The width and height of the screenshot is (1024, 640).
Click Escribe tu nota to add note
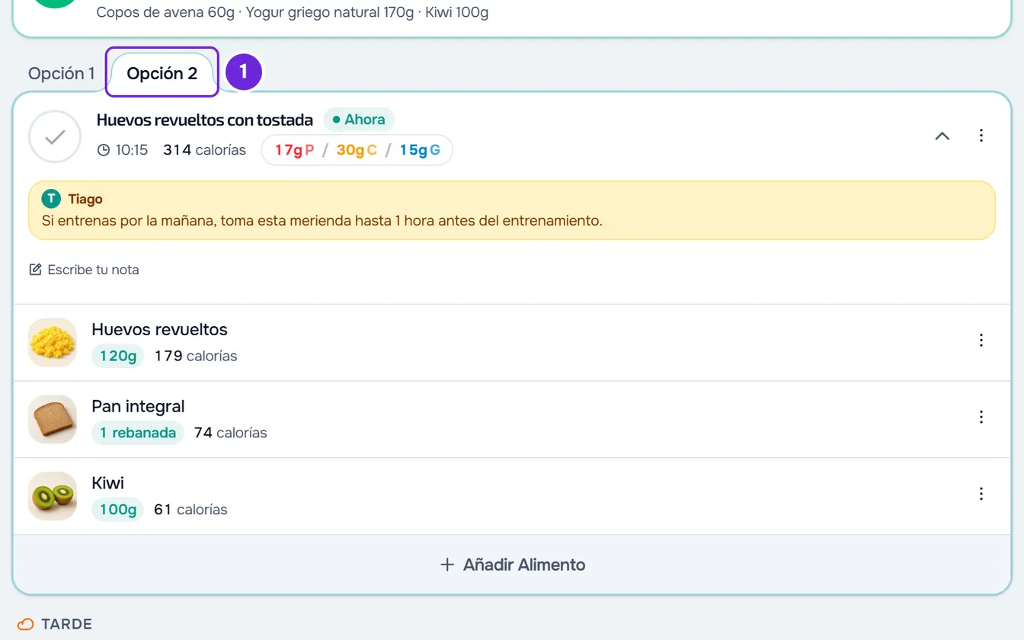click(84, 270)
